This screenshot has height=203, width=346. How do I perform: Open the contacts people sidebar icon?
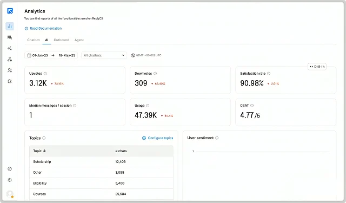(10, 70)
